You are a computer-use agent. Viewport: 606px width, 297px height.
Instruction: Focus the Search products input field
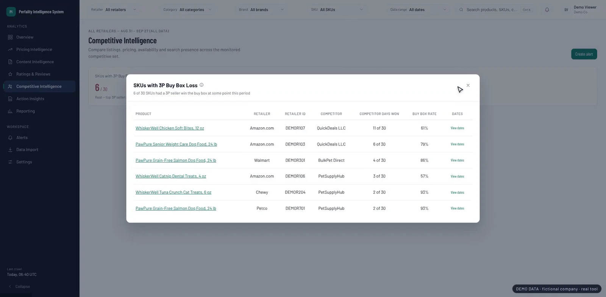click(492, 10)
